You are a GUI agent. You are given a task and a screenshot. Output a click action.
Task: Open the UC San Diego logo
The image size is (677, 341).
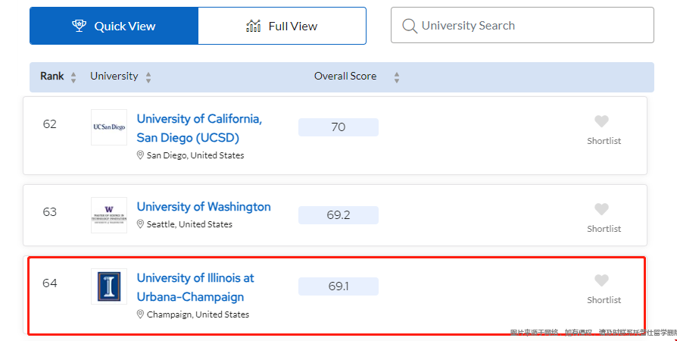pos(109,127)
